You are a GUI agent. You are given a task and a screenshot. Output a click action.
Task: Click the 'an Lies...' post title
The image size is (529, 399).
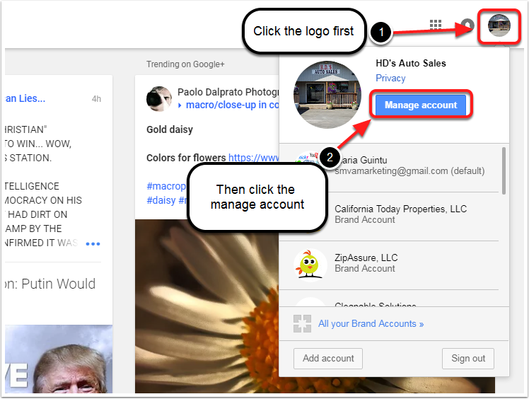(25, 98)
